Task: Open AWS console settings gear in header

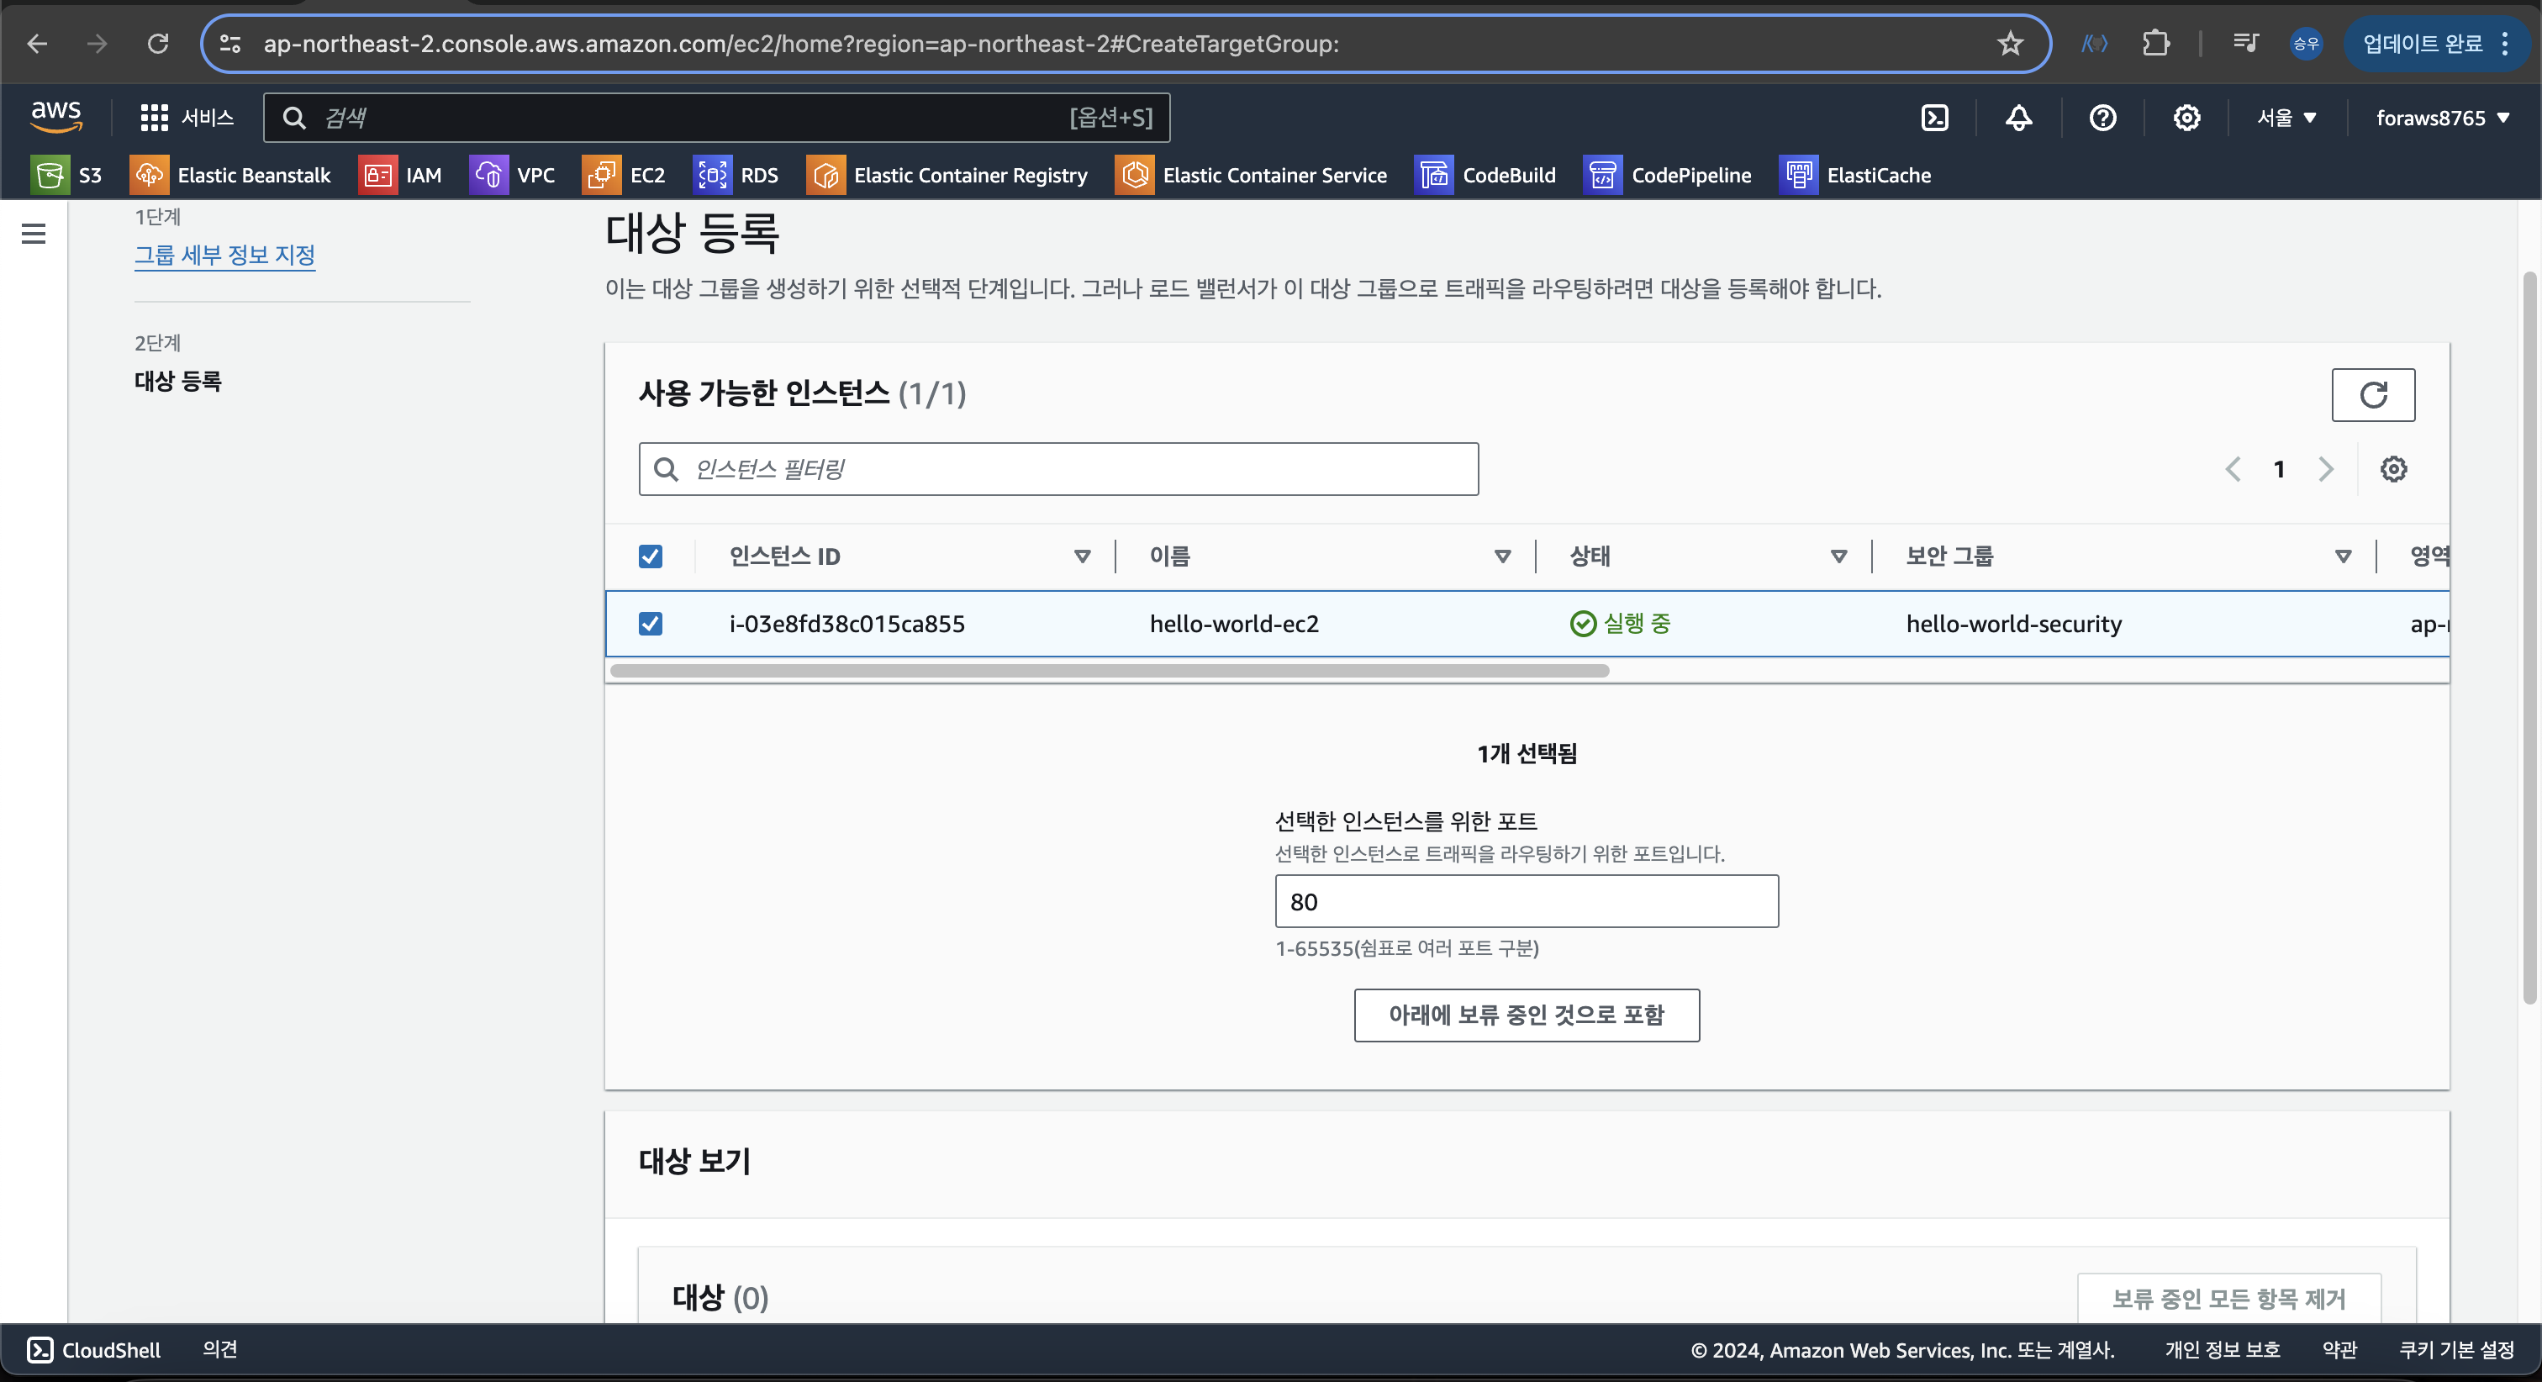Action: [x=2186, y=118]
